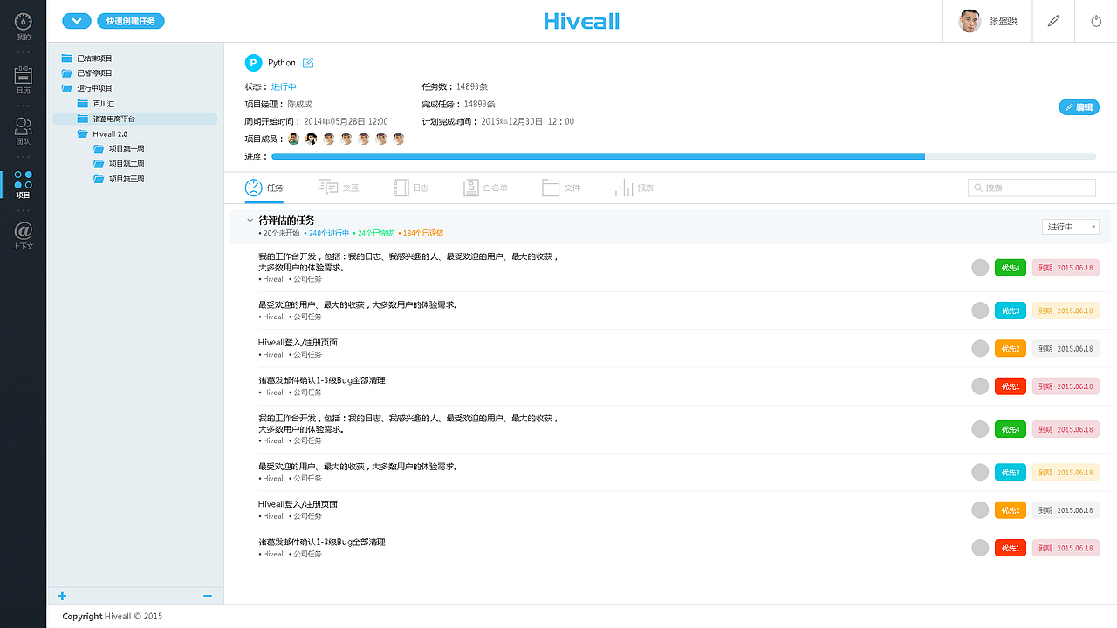The height and width of the screenshot is (628, 1117).
Task: Toggle status circle on first 诸葛发邮件确认 task
Action: [980, 386]
